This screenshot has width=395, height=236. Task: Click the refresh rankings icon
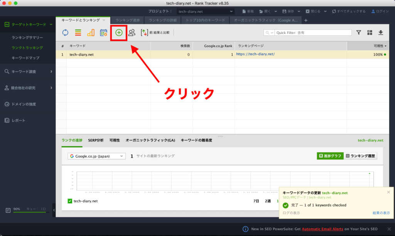pos(65,32)
